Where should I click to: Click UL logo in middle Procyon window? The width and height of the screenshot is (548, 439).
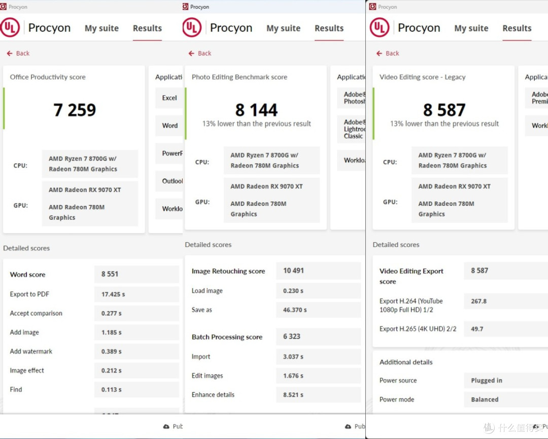point(191,27)
